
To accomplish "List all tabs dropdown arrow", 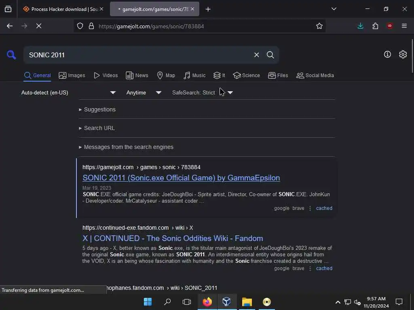I will click(x=334, y=9).
